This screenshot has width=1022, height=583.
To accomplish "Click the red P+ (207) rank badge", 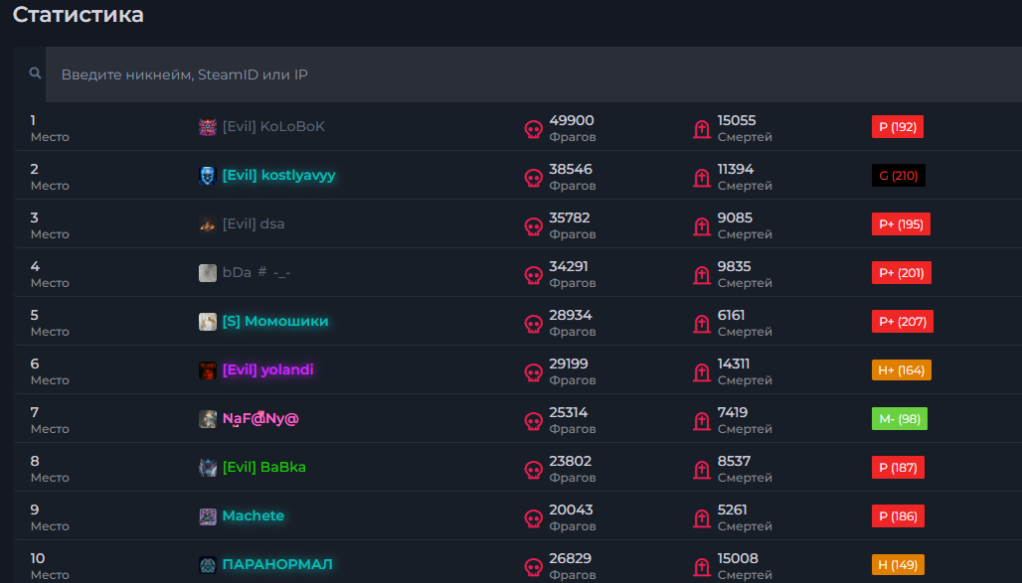I will pyautogui.click(x=902, y=322).
